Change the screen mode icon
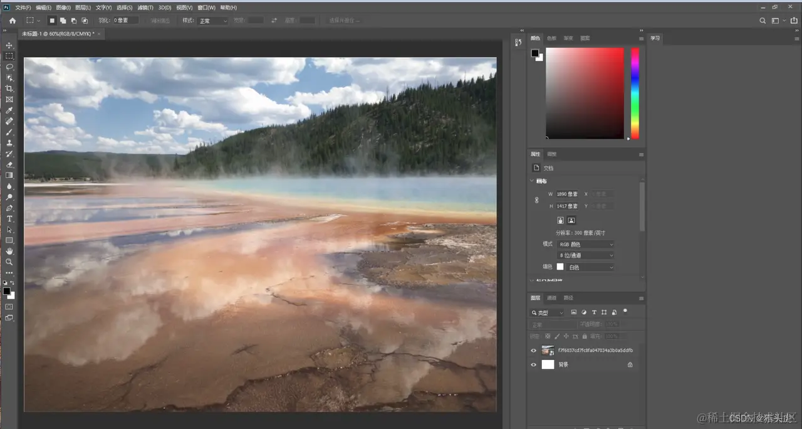The width and height of the screenshot is (802, 429). pyautogui.click(x=9, y=318)
